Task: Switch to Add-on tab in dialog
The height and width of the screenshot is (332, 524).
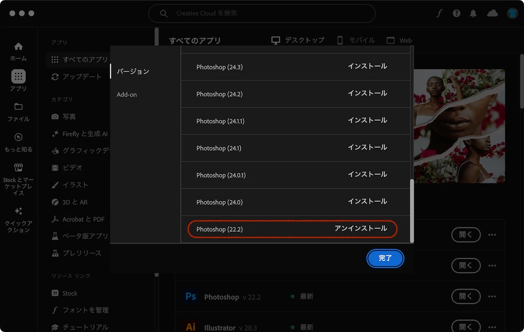Action: tap(127, 94)
